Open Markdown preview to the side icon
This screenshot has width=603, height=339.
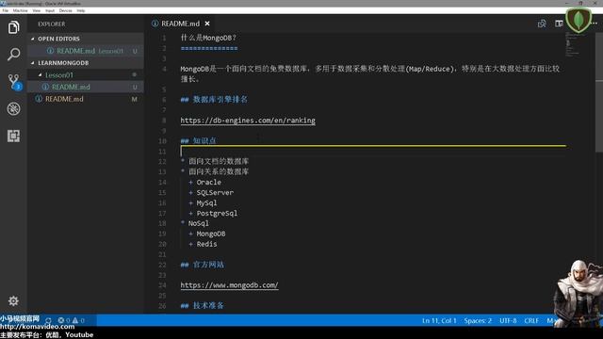542,24
